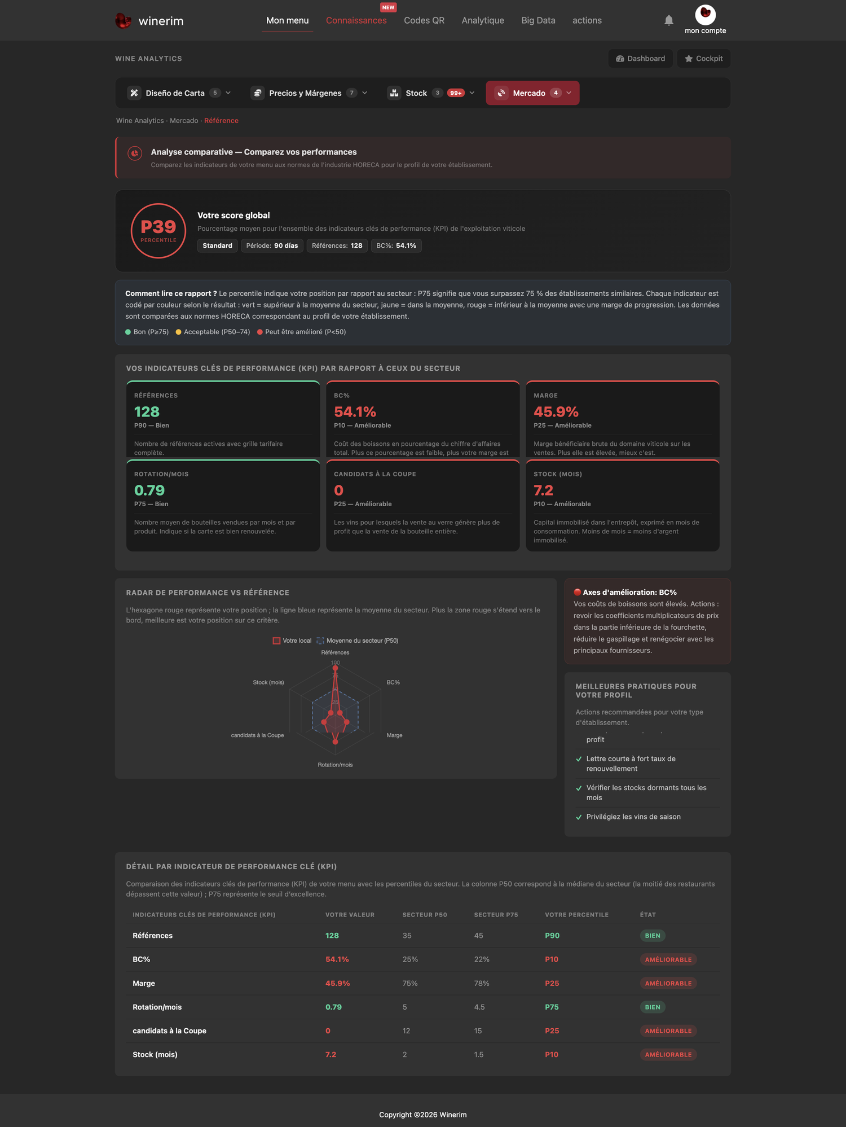Click the Standard profile badge
This screenshot has height=1127, width=846.
pyautogui.click(x=218, y=245)
